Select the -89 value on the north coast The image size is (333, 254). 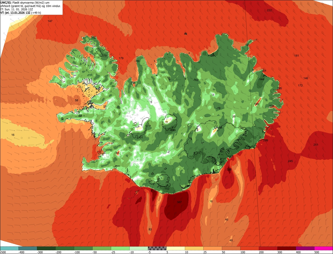137,61
